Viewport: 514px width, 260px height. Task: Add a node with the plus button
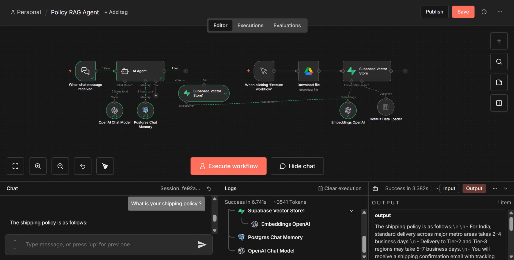click(x=499, y=41)
